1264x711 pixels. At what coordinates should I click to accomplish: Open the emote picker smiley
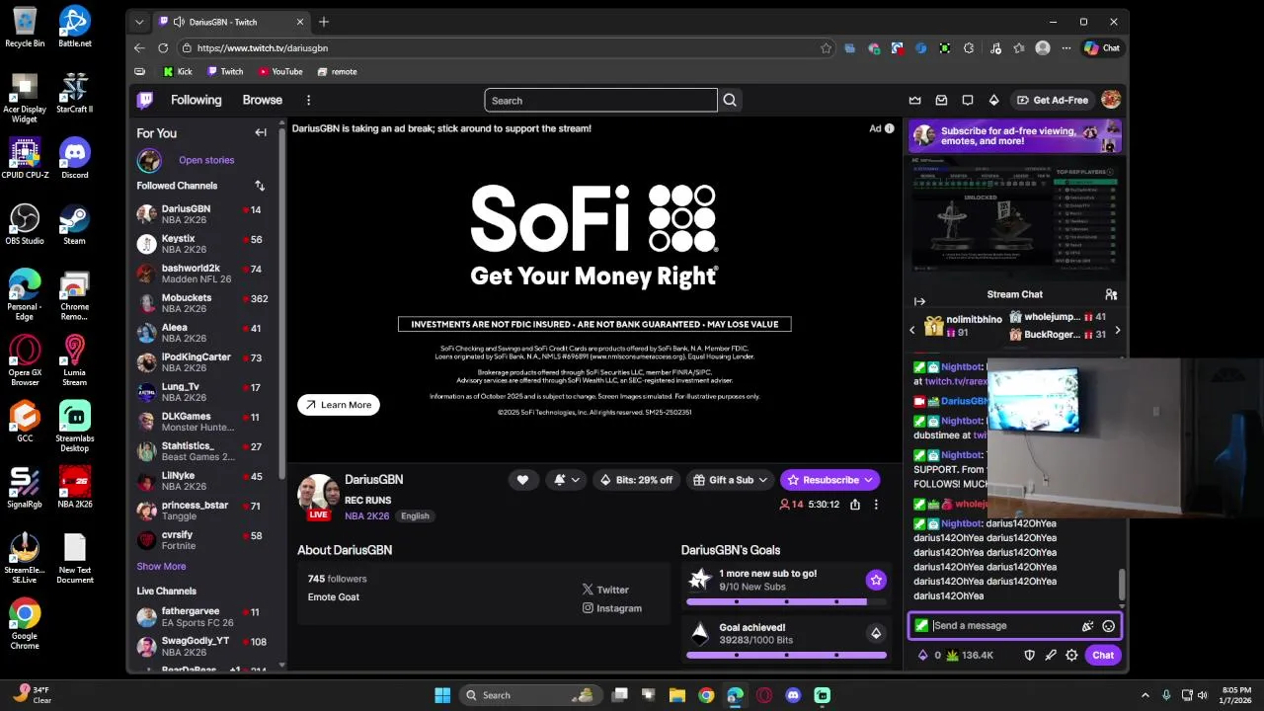point(1108,625)
